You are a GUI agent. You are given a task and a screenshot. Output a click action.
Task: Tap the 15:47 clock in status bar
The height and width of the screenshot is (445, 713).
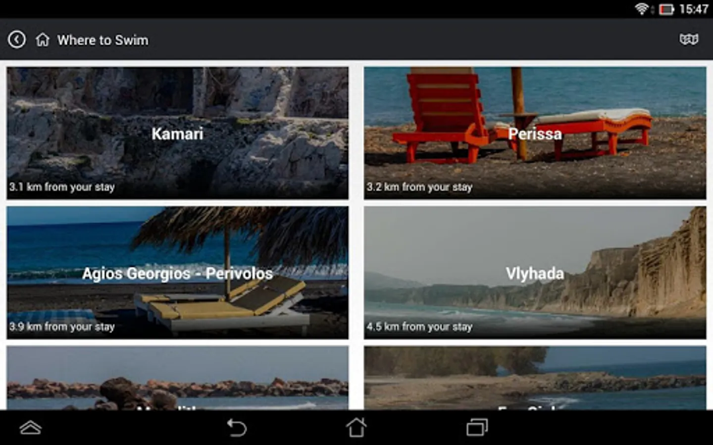point(694,9)
